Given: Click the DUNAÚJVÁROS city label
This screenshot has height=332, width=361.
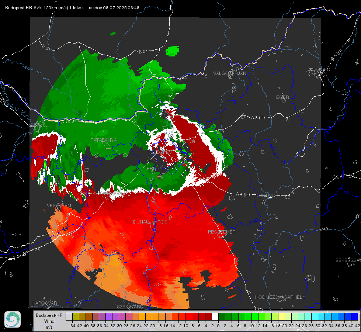Looking at the screenshot, I should [150, 222].
